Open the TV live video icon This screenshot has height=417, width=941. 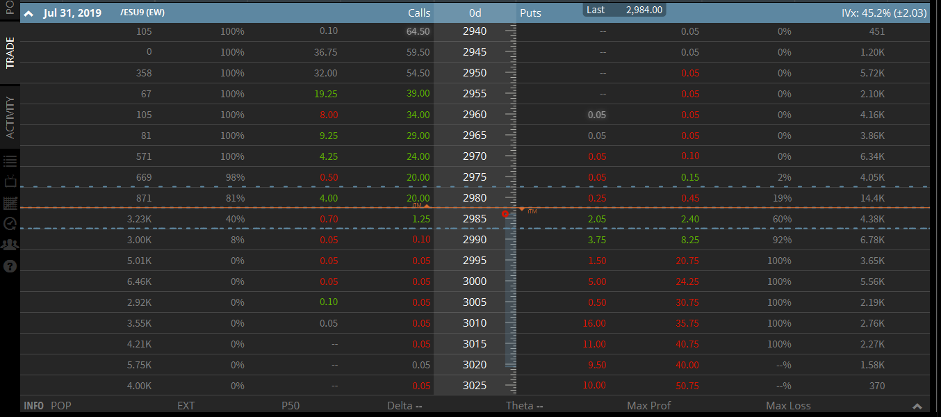(x=10, y=182)
